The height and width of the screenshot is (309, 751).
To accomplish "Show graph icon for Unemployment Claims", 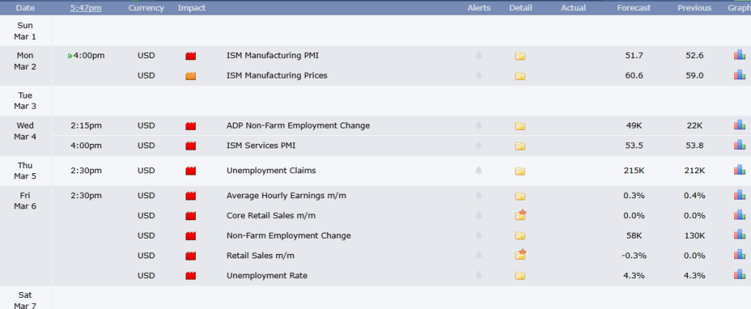I will click(x=739, y=170).
